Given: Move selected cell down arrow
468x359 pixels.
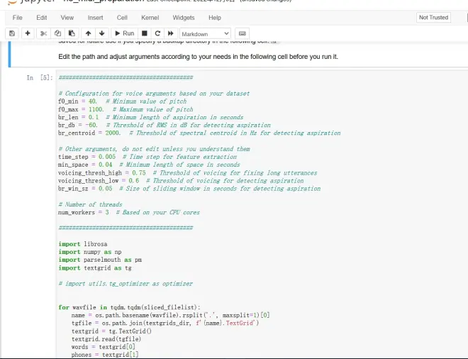Looking at the screenshot, I should (102, 33).
